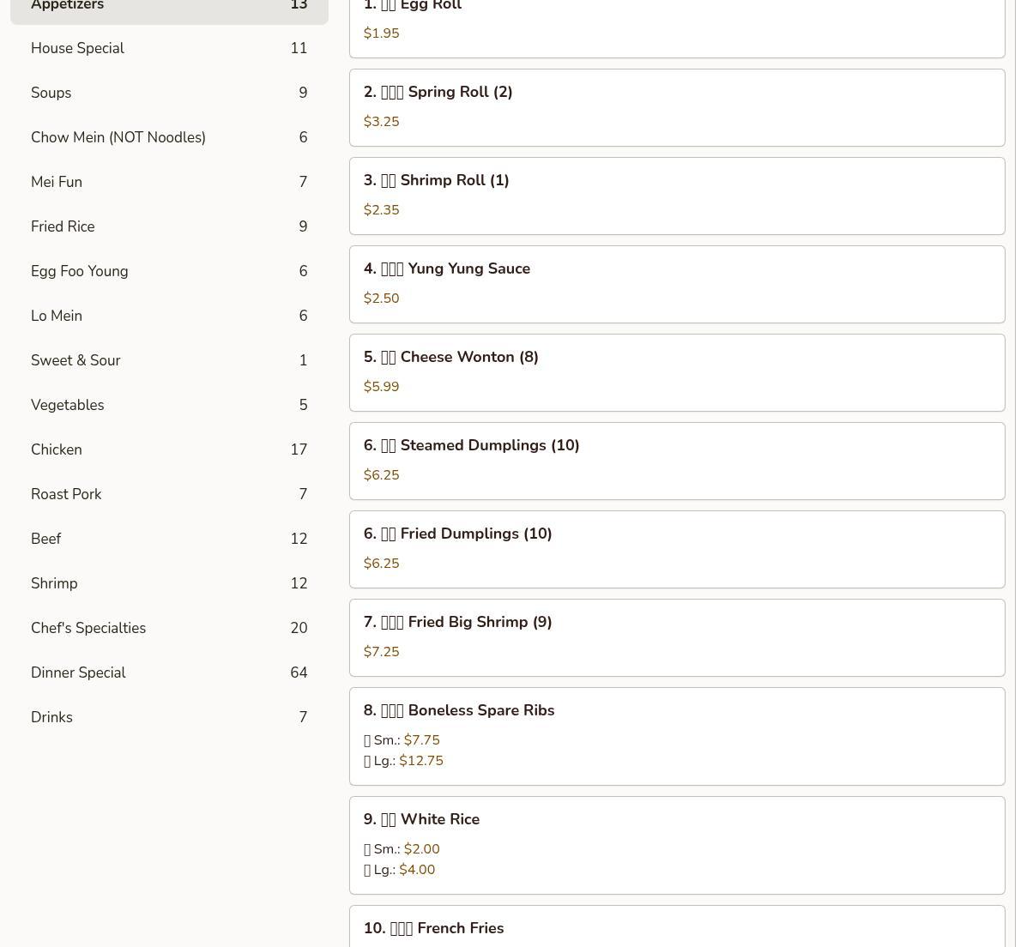This screenshot has height=947, width=1033.
Task: Open the House Special category
Action: coord(169,48)
